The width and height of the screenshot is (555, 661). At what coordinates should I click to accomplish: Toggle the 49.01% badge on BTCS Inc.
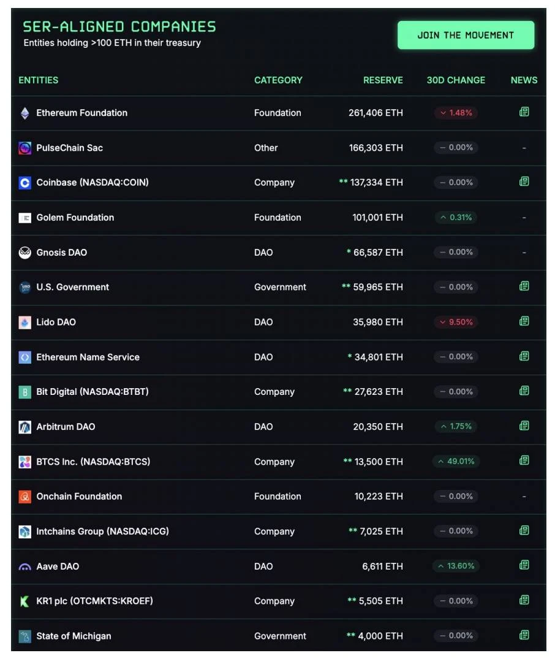click(x=455, y=461)
